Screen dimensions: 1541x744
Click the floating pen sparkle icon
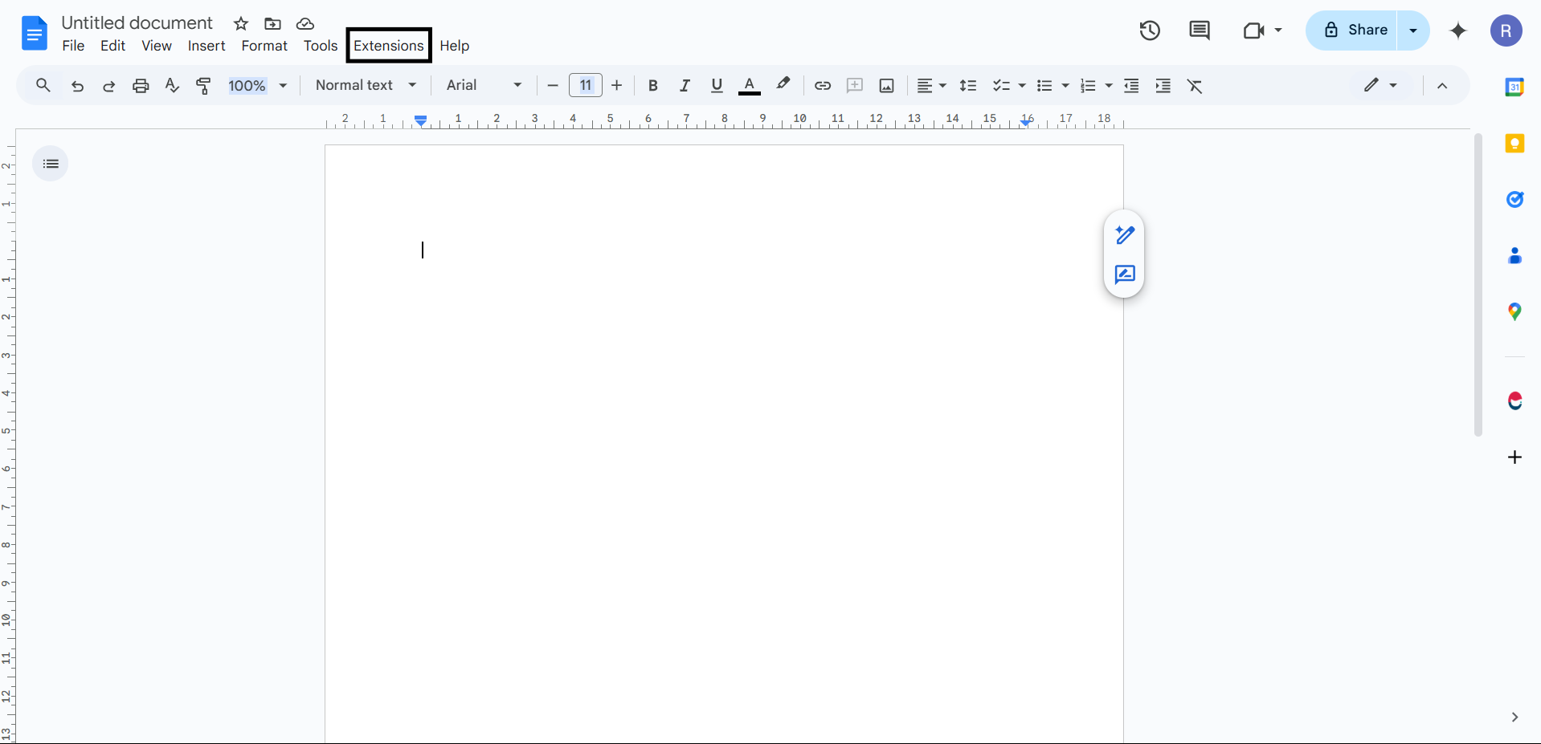[x=1125, y=234]
